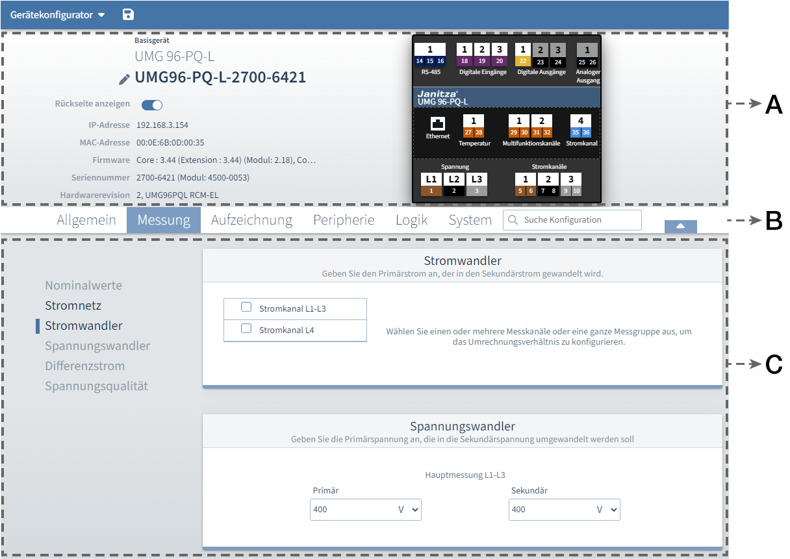
Task: Click the pencil icon next to the device name
Action: point(123,79)
